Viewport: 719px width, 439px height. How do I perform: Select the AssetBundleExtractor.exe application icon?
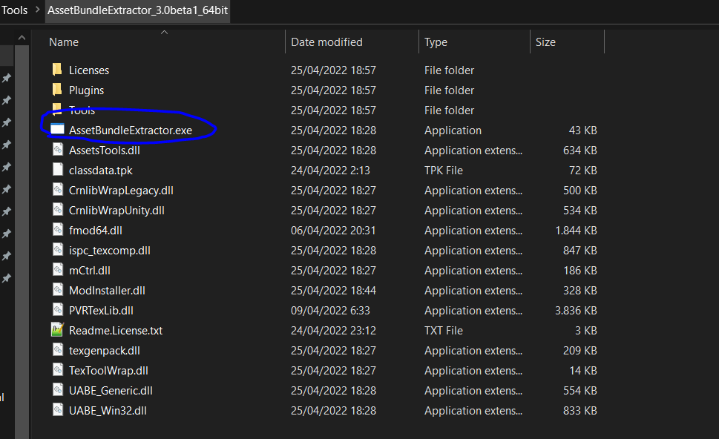(58, 130)
